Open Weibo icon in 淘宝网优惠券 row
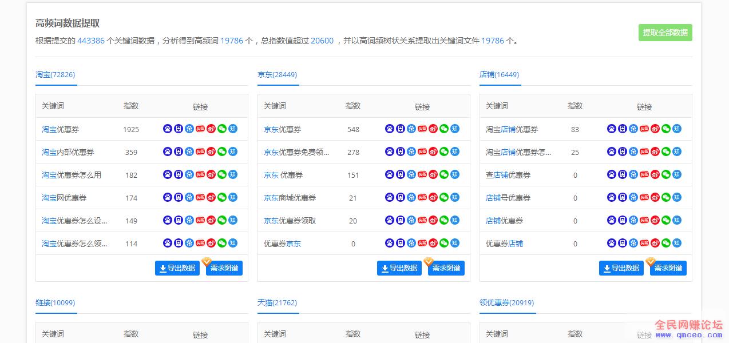 pyautogui.click(x=211, y=197)
